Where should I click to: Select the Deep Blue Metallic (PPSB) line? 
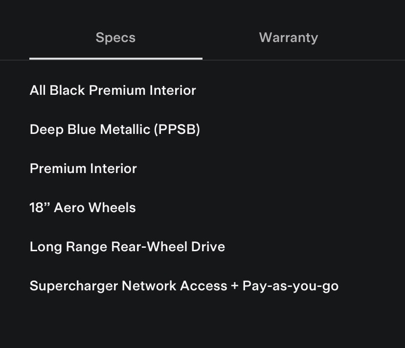pos(114,130)
